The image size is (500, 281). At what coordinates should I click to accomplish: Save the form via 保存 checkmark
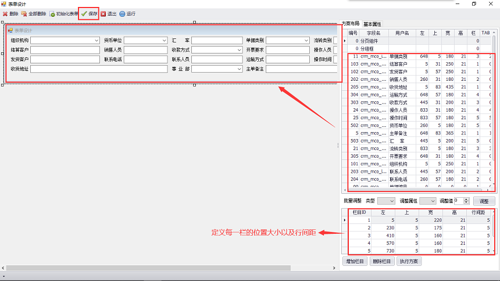[x=84, y=14]
